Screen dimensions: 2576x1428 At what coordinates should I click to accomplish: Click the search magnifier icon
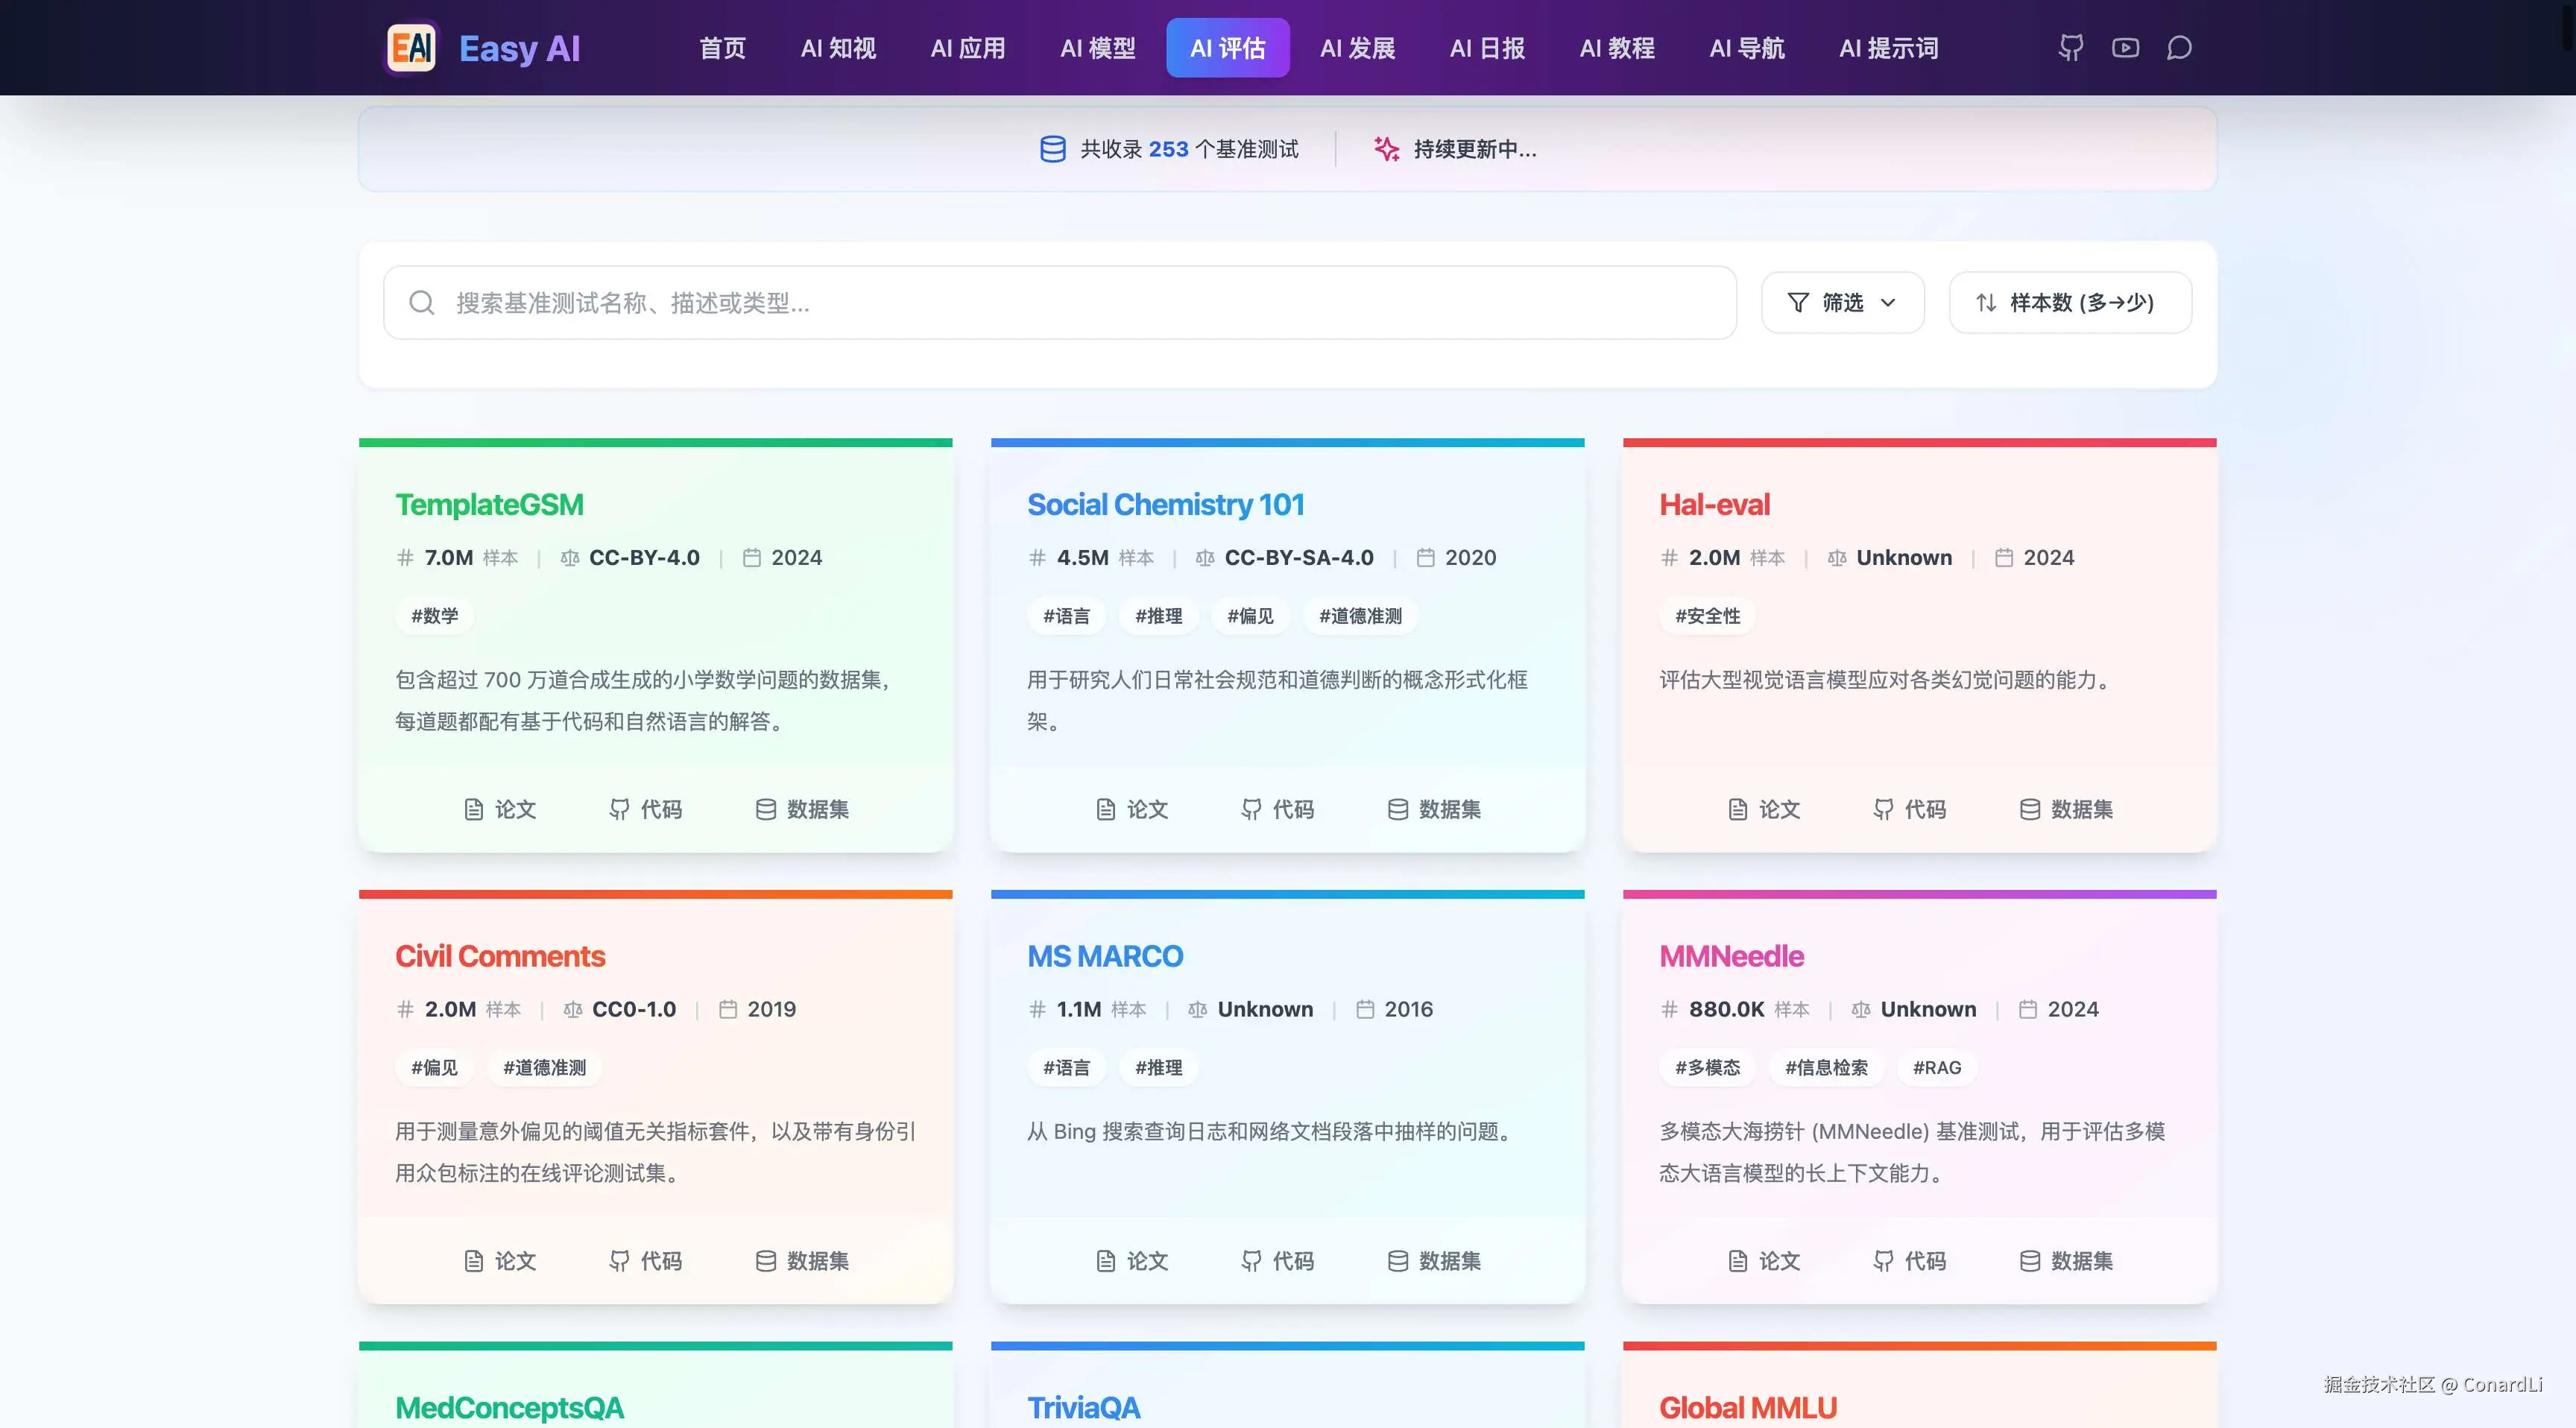point(420,303)
